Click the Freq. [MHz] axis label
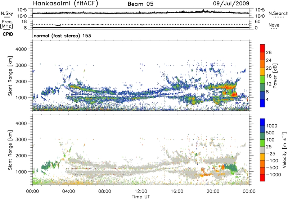288x199 pixels. pyautogui.click(x=6, y=24)
